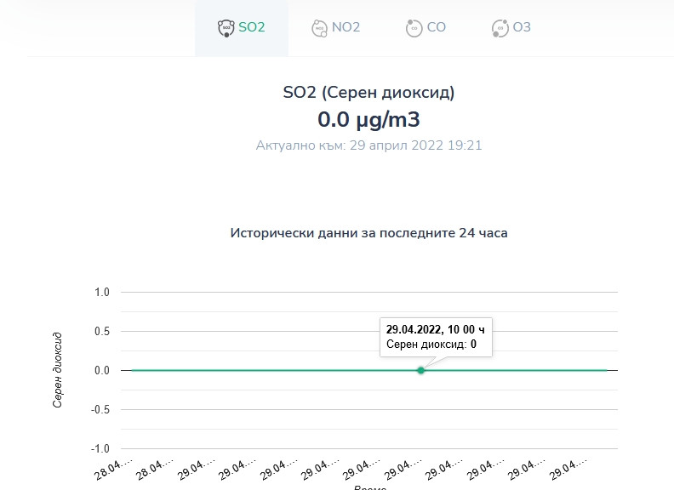This screenshot has height=490, width=674.
Task: Click the highlighted green data point on the chart
Action: point(420,370)
